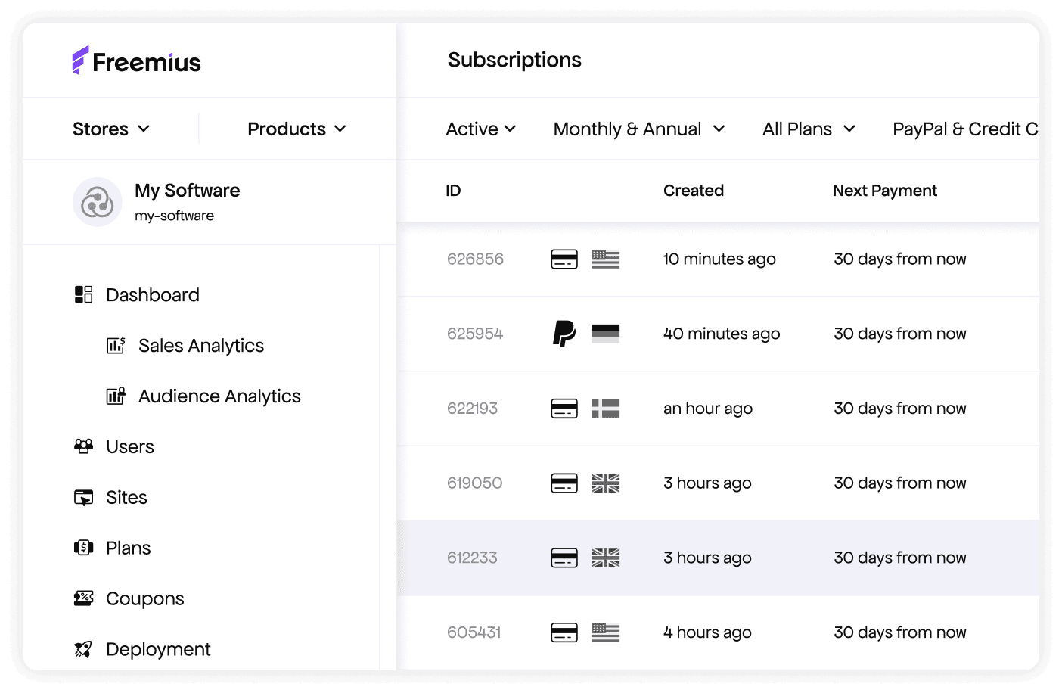Open subscription ID 626856
The image size is (1062, 693).
475,259
